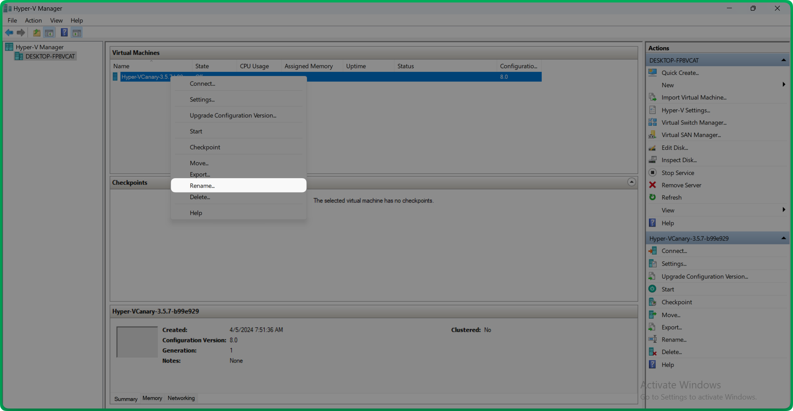
Task: Click the Quick Create icon in Actions
Action: pos(653,73)
